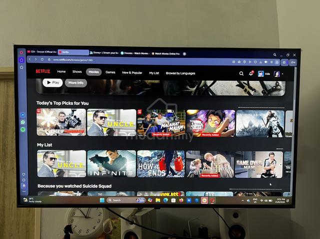Viewport: 320px width, 239px height.
Task: Open Browse by Languages
Action: [180, 73]
